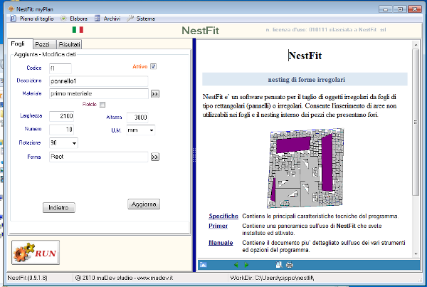Image resolution: width=427 pixels, height=287 pixels.
Task: Maximize the NestFit window
Action: tap(400, 9)
